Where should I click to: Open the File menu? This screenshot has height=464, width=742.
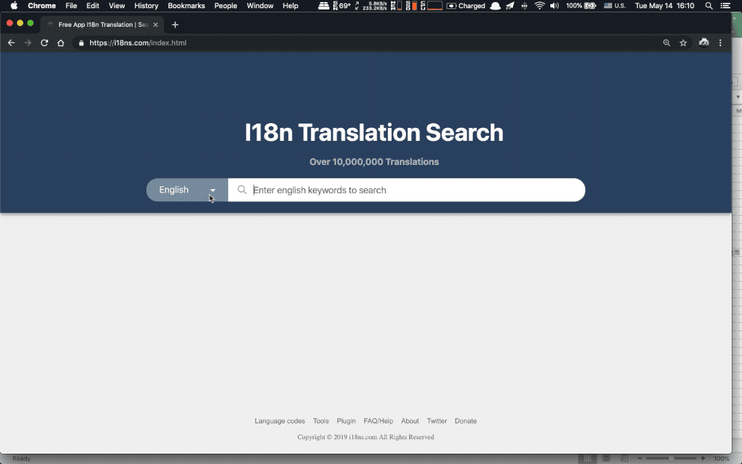click(71, 5)
